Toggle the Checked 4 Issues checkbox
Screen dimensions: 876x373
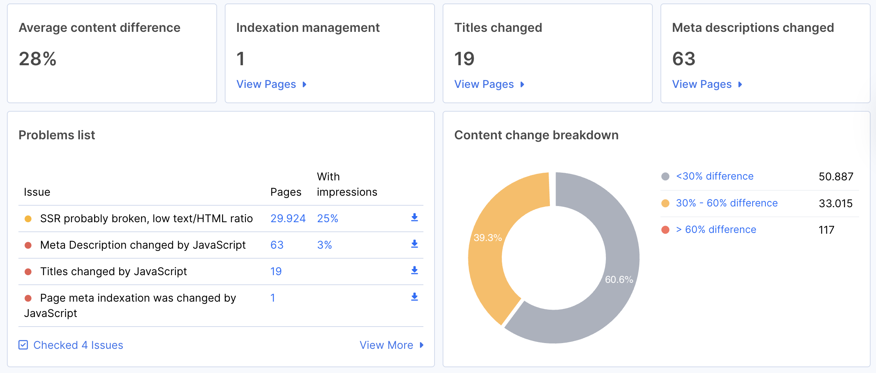coord(23,345)
